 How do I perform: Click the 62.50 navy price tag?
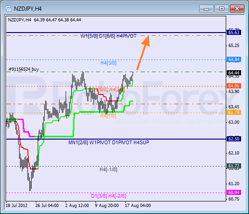(x=234, y=139)
